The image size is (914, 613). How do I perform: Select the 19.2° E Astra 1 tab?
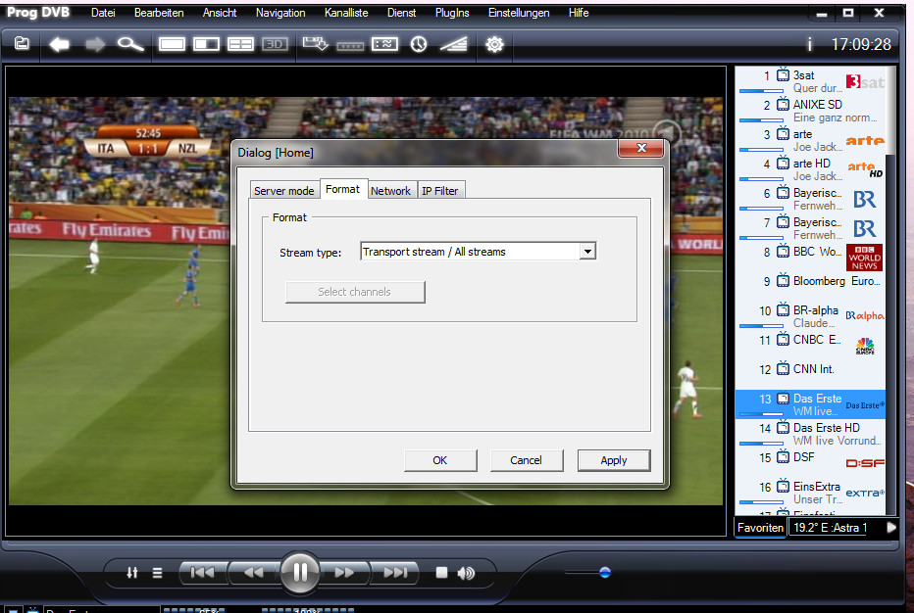(x=830, y=528)
